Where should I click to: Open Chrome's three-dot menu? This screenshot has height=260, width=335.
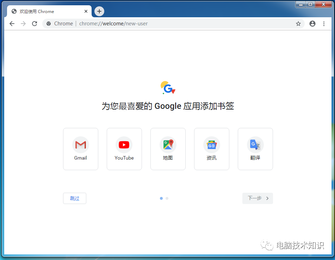pyautogui.click(x=324, y=24)
